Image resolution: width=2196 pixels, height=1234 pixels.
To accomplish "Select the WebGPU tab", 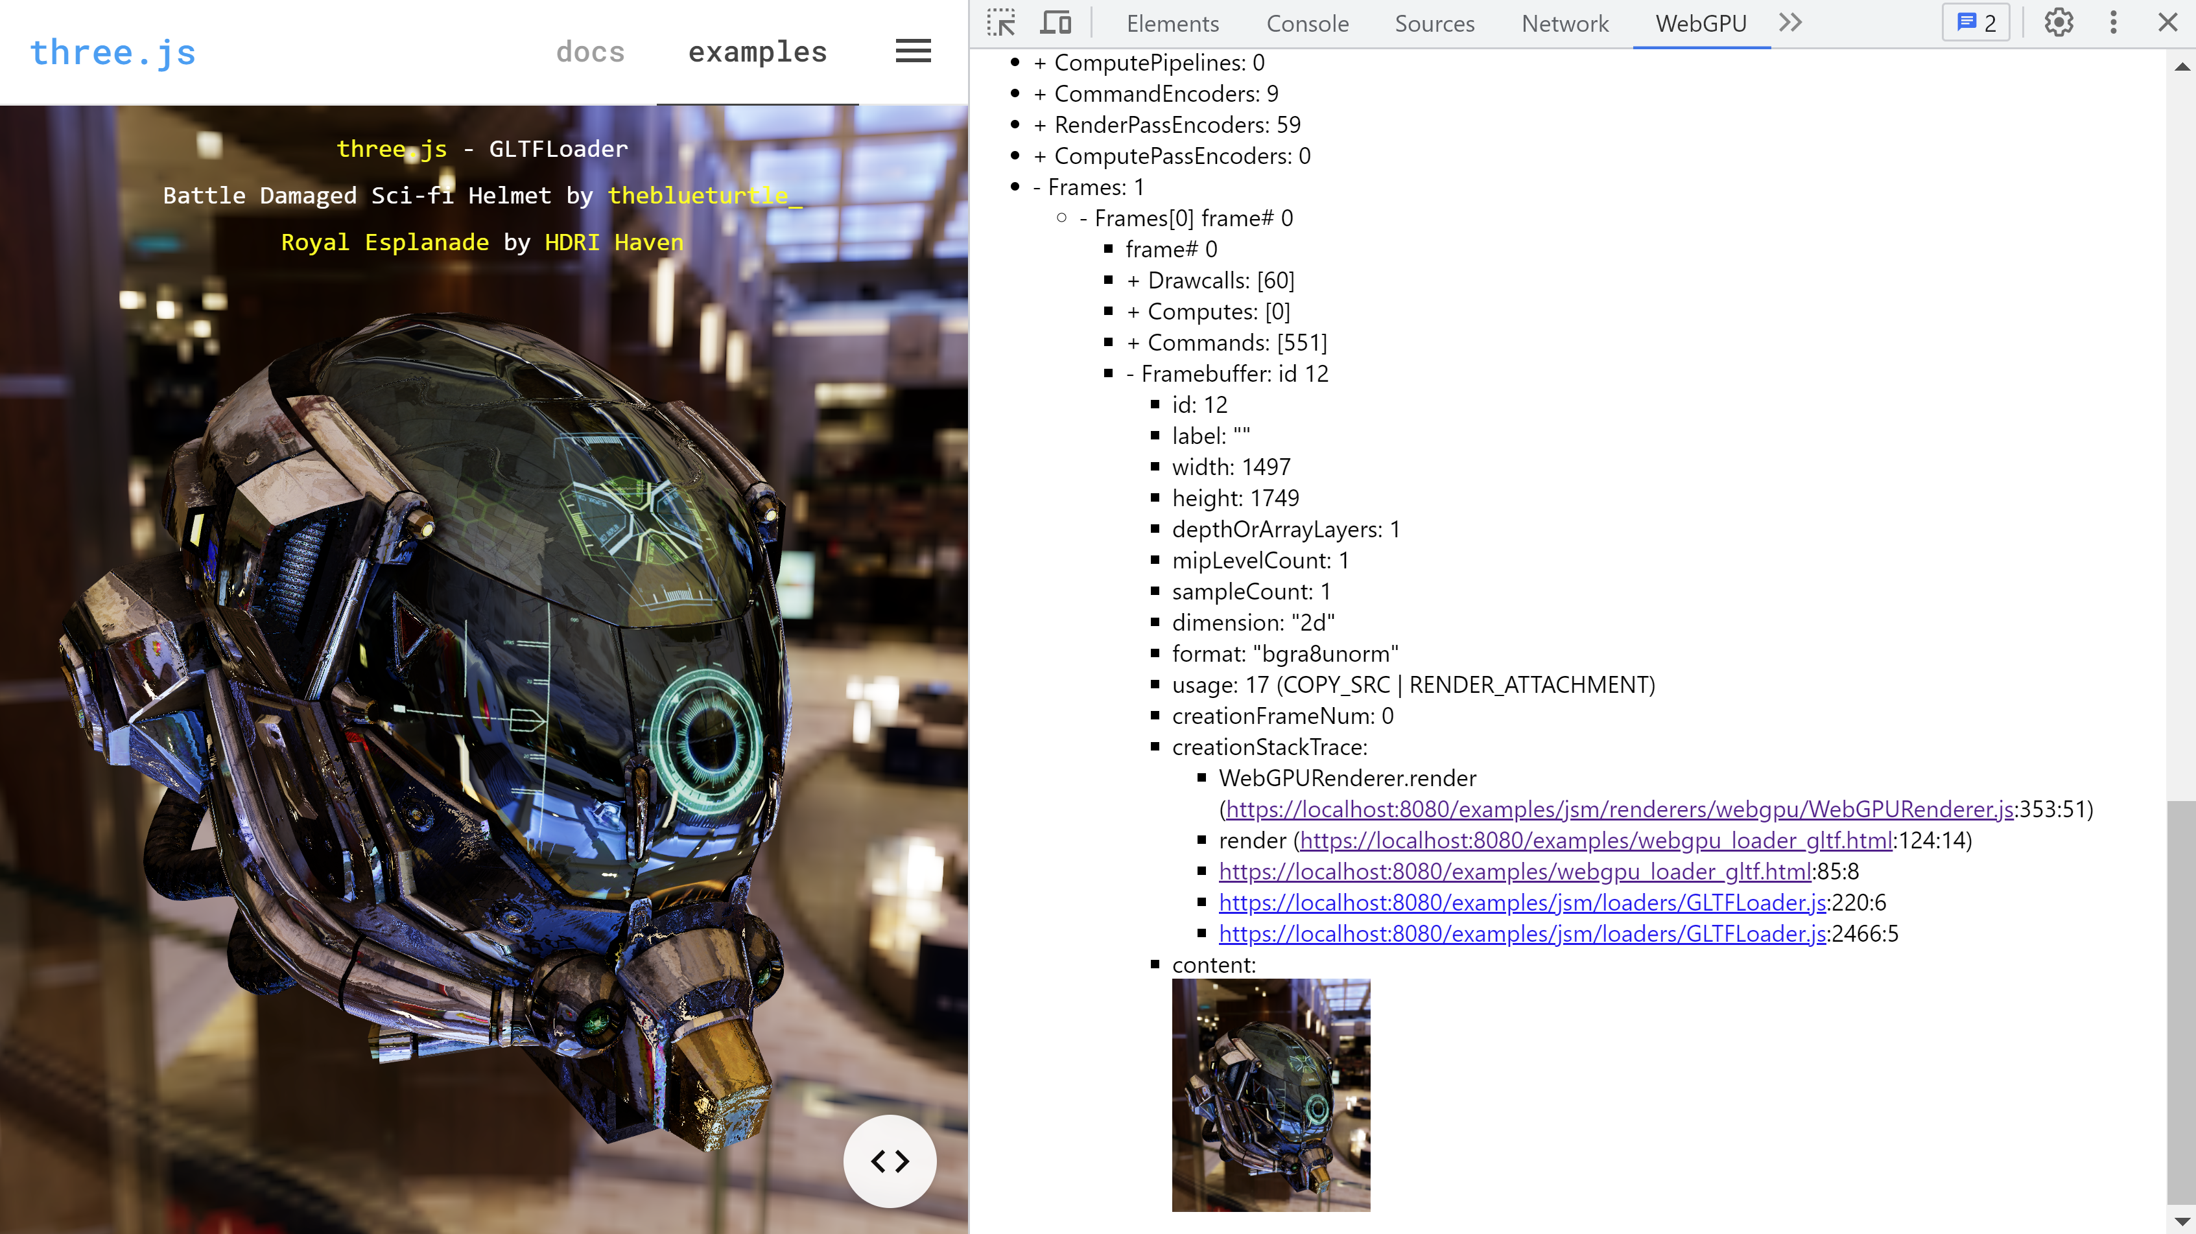I will [x=1701, y=23].
